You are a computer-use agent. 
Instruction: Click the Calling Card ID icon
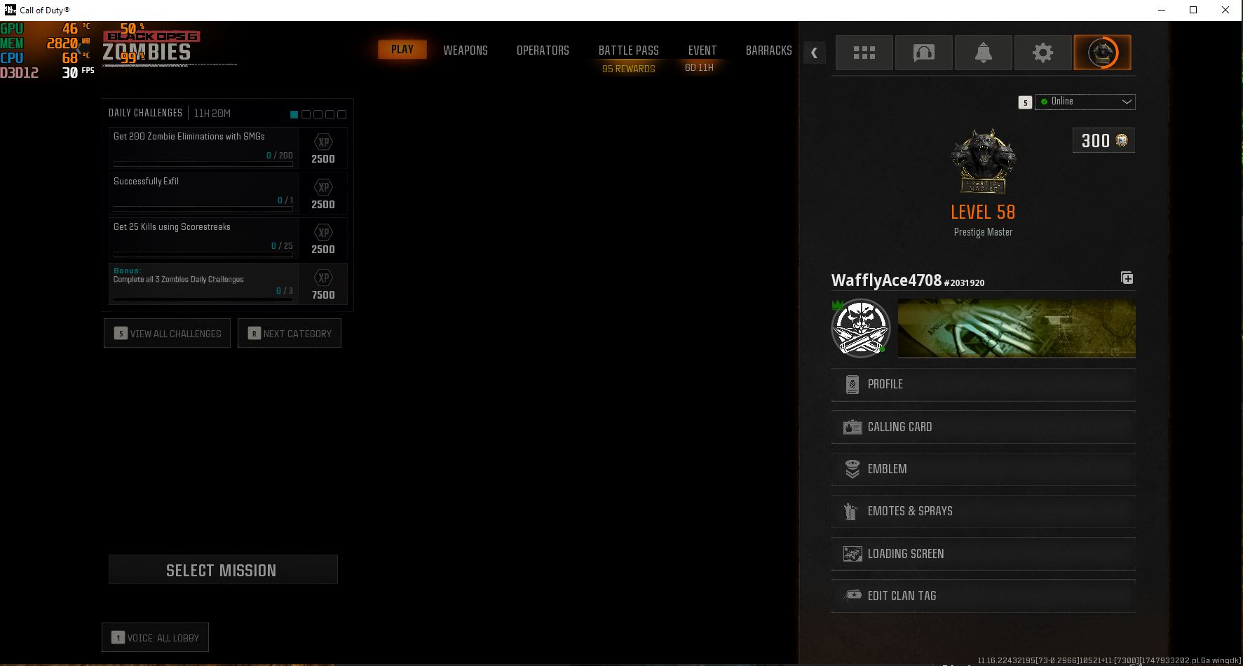(853, 427)
